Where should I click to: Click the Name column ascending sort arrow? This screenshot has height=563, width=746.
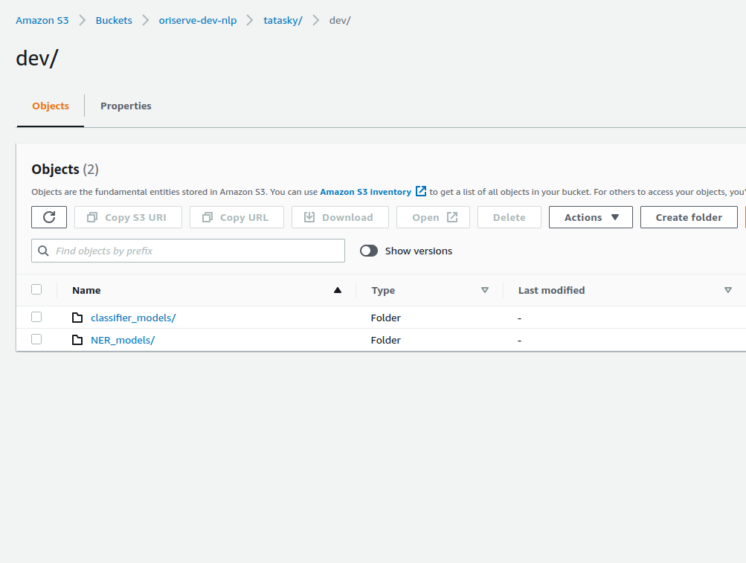tap(338, 290)
